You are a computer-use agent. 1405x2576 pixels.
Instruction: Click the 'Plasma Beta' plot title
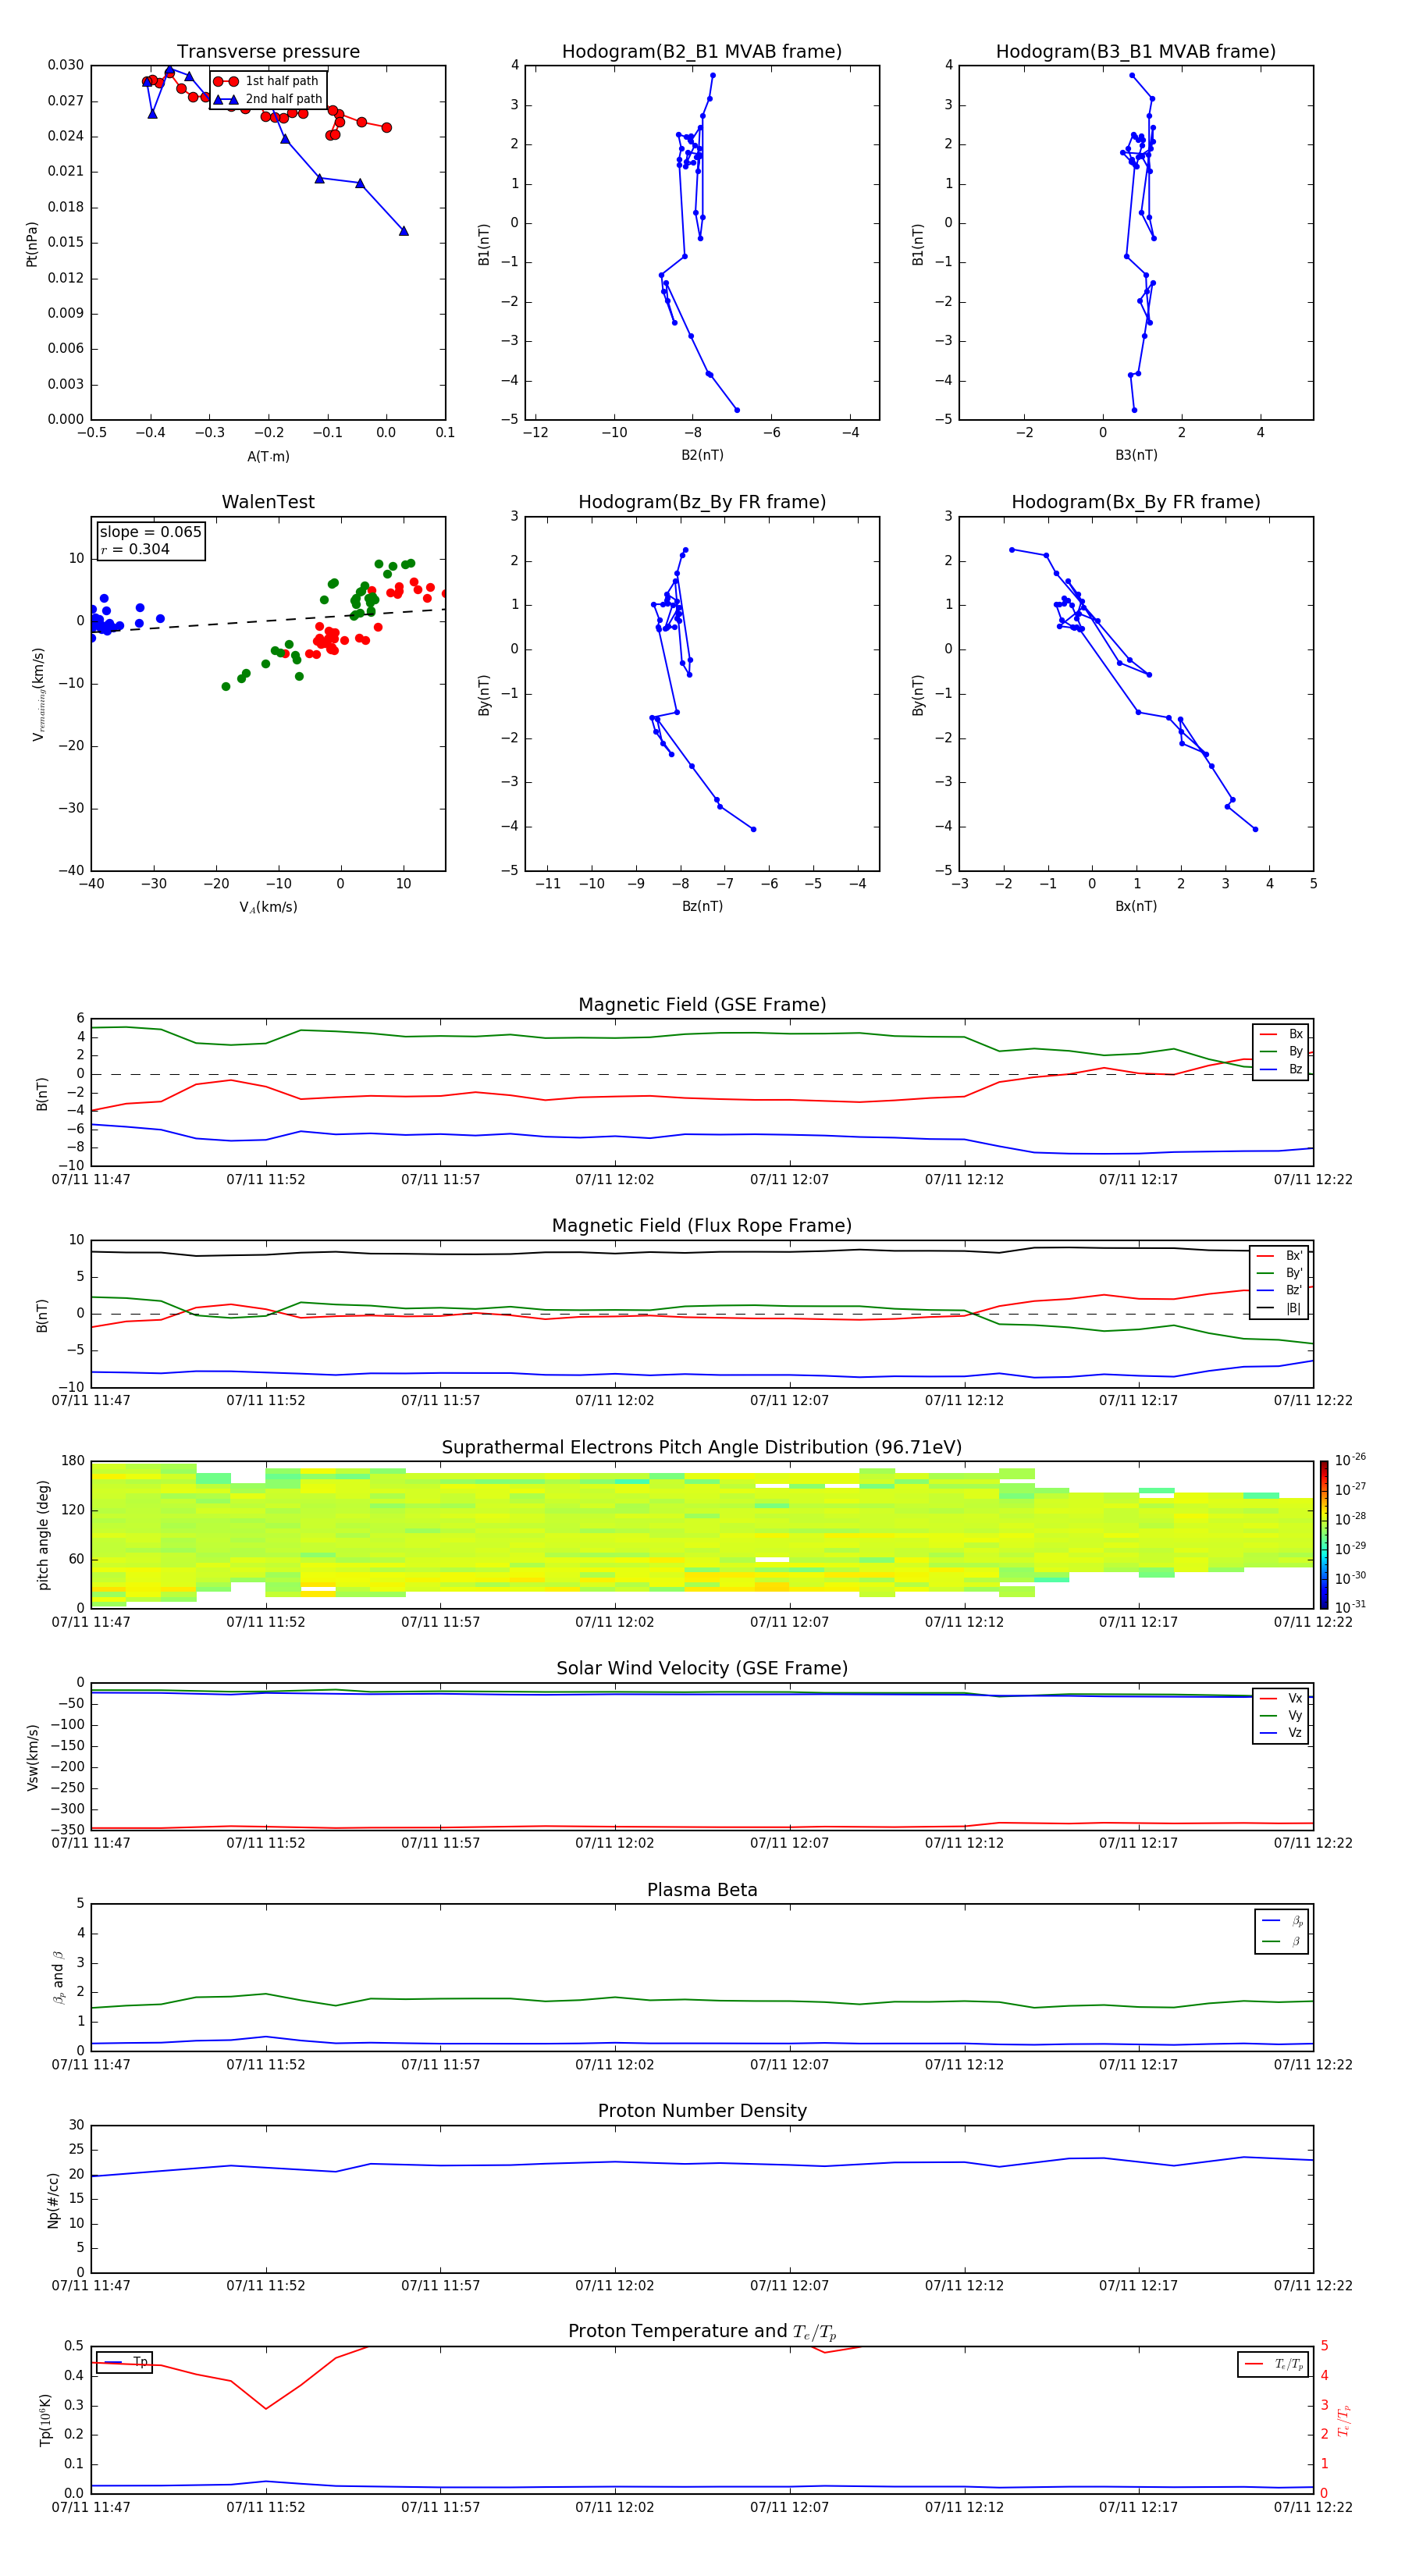click(702, 1891)
